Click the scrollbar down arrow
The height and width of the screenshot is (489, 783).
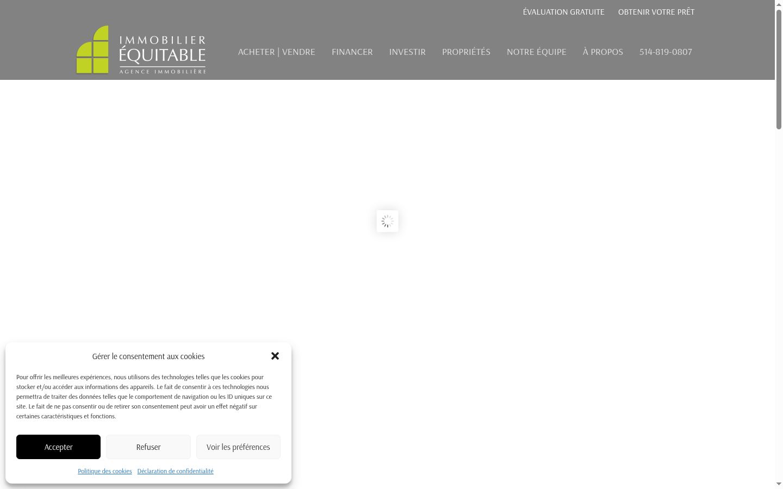click(x=779, y=484)
